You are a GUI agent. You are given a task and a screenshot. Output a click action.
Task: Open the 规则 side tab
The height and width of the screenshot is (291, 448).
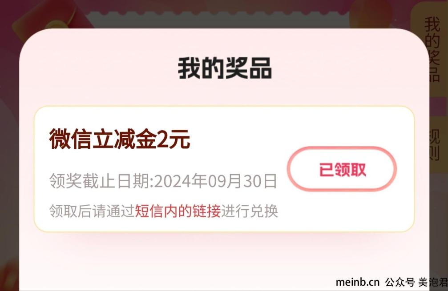tap(434, 145)
